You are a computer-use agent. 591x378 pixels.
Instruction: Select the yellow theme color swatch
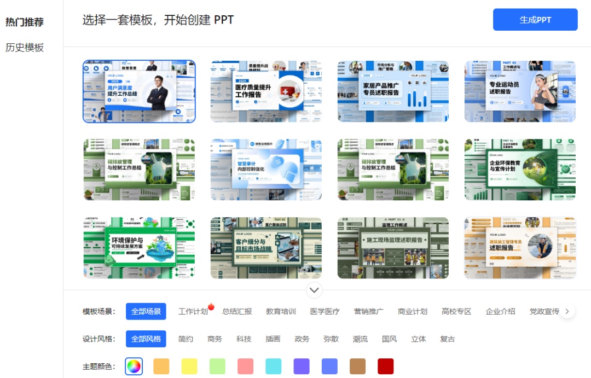point(189,367)
